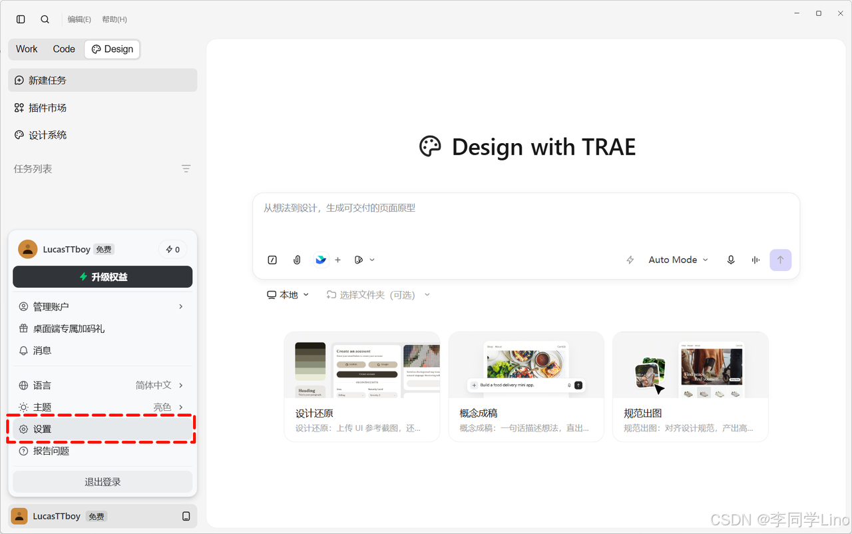Click the person icon beside 管理账户
The width and height of the screenshot is (852, 534).
(x=23, y=306)
